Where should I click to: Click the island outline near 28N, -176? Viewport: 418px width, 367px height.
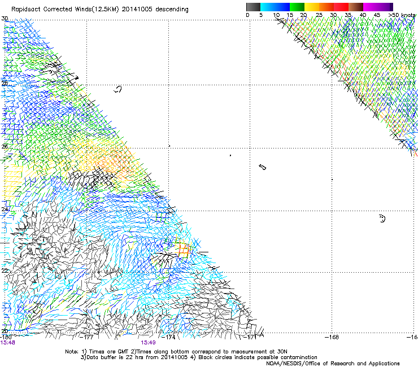pyautogui.click(x=117, y=89)
